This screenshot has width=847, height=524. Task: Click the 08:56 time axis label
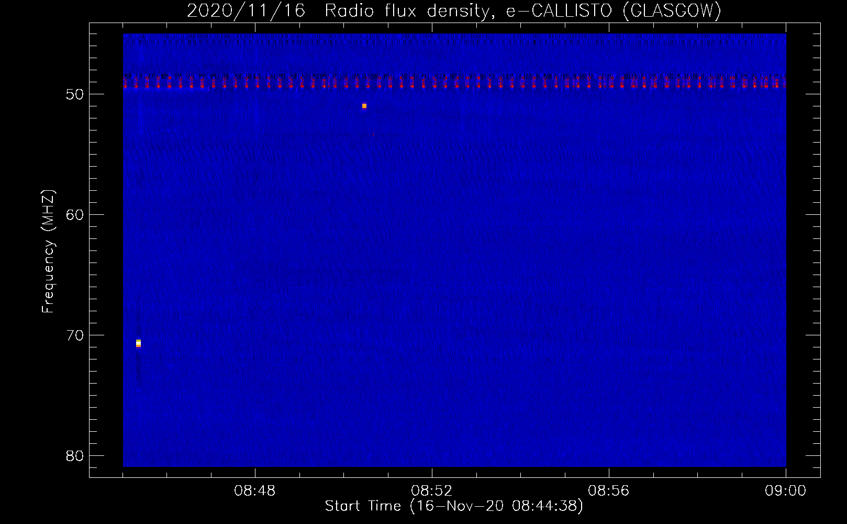coord(609,491)
